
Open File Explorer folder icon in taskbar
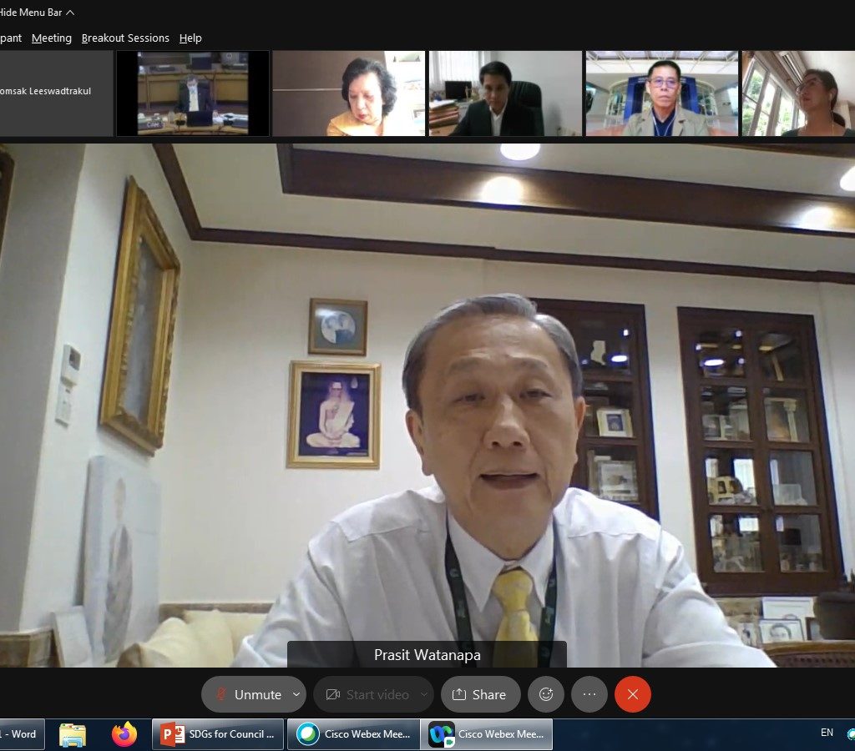73,734
